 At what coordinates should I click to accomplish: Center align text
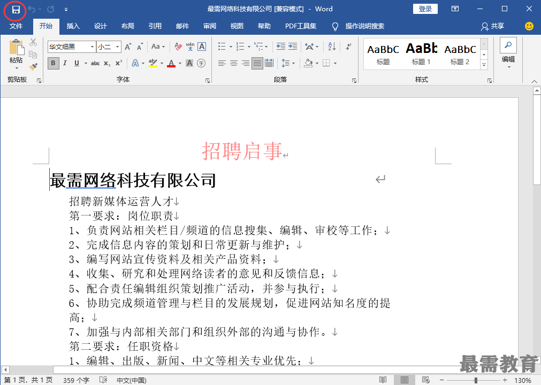click(x=234, y=63)
